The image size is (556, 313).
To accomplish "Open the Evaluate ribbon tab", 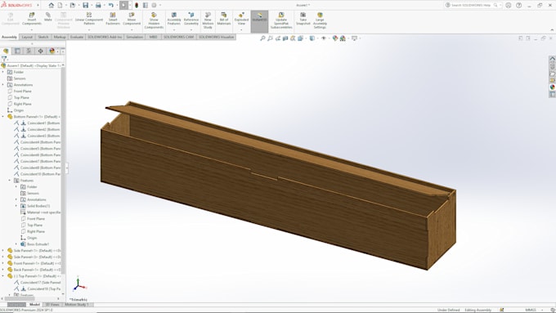I will point(77,37).
